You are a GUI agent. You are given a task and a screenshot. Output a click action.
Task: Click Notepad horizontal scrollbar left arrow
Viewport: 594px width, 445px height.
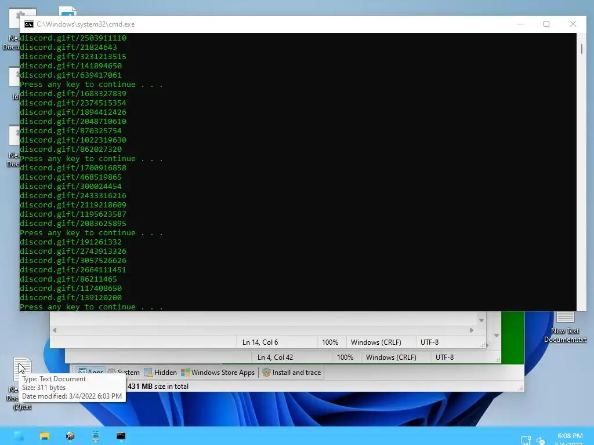tap(55, 330)
